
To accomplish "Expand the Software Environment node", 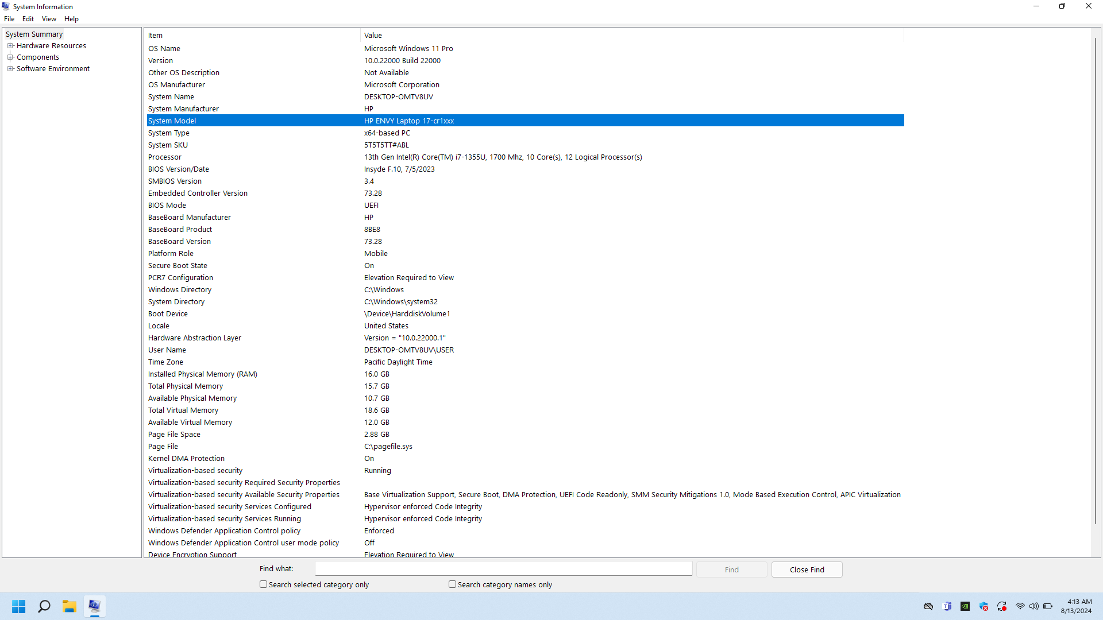I will click(x=10, y=69).
